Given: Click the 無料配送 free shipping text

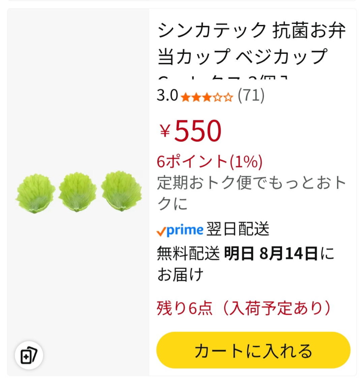Looking at the screenshot, I should [x=188, y=253].
